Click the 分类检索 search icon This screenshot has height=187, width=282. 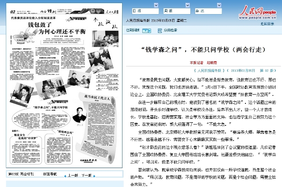(x=160, y=30)
